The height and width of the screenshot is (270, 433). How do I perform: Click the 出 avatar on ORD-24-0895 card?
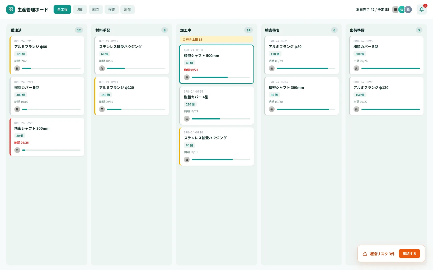tap(356, 68)
